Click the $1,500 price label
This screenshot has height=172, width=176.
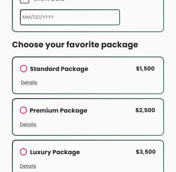click(x=145, y=69)
